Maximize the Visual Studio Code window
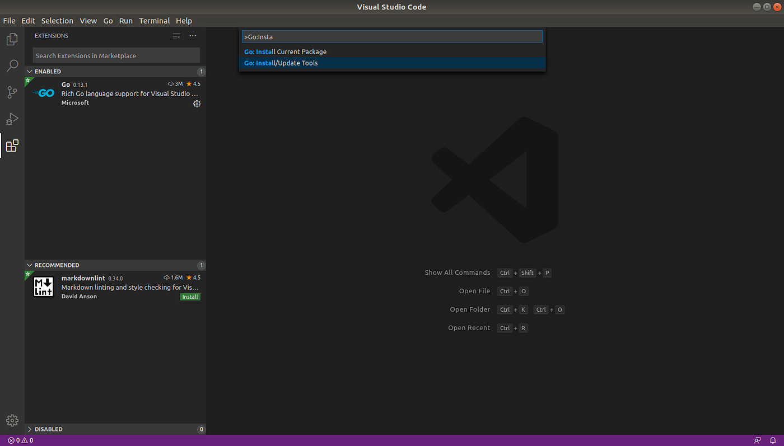The height and width of the screenshot is (446, 784). [x=767, y=7]
